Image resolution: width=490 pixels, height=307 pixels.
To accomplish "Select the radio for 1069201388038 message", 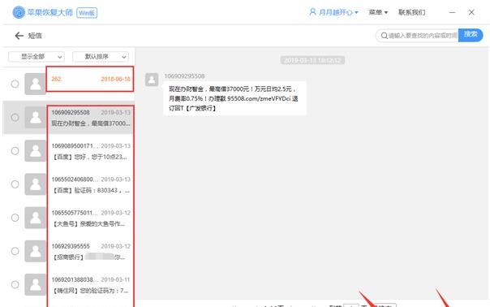I will pyautogui.click(x=15, y=284).
